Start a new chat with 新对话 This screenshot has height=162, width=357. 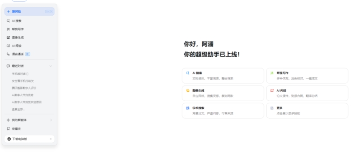pyautogui.click(x=30, y=11)
